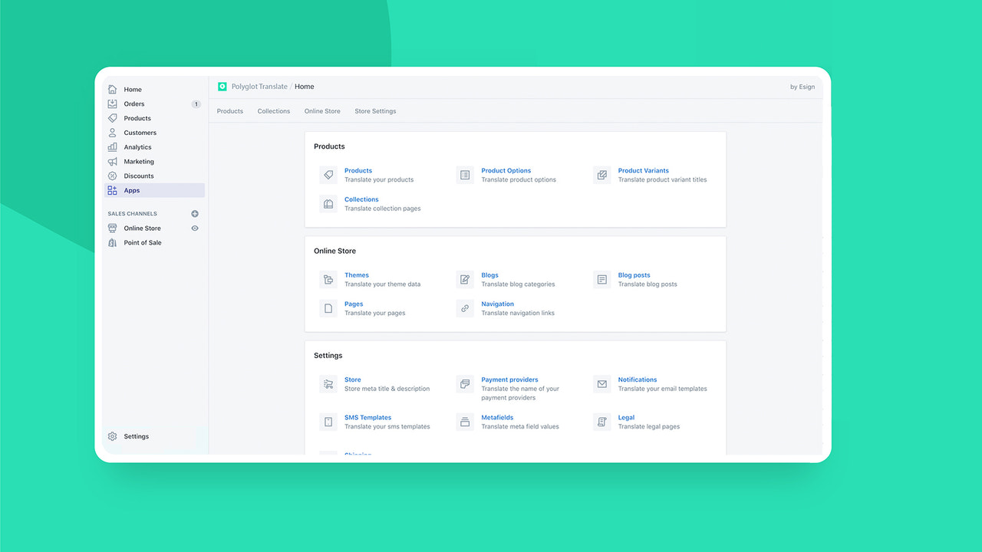This screenshot has width=982, height=552.
Task: Click the Themes paint icon in Online Store card
Action: (x=328, y=279)
